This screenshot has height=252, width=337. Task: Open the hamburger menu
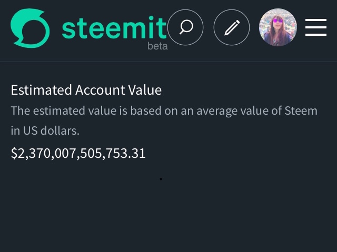(x=316, y=27)
